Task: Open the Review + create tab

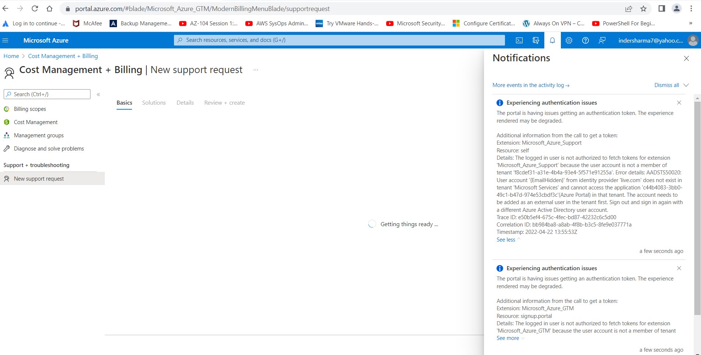Action: pos(224,102)
